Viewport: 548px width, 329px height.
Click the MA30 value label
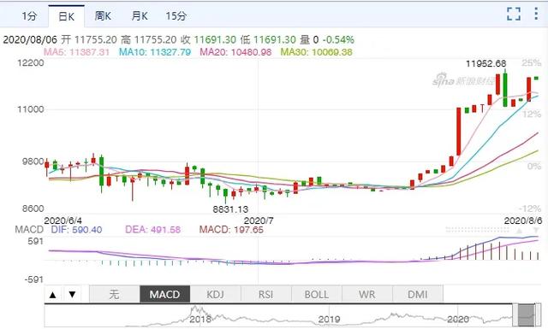[317, 52]
